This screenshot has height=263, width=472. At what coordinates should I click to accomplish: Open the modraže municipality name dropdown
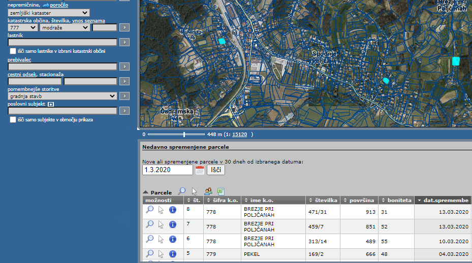click(65, 28)
